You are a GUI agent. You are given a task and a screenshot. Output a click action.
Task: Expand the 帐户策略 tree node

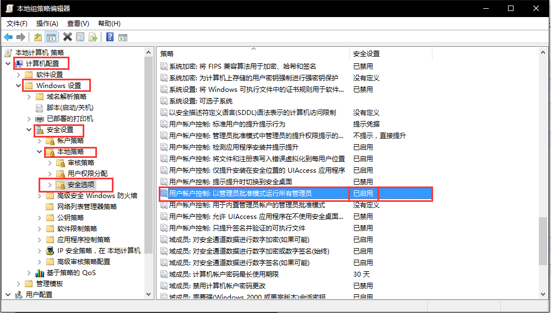pyautogui.click(x=39, y=141)
